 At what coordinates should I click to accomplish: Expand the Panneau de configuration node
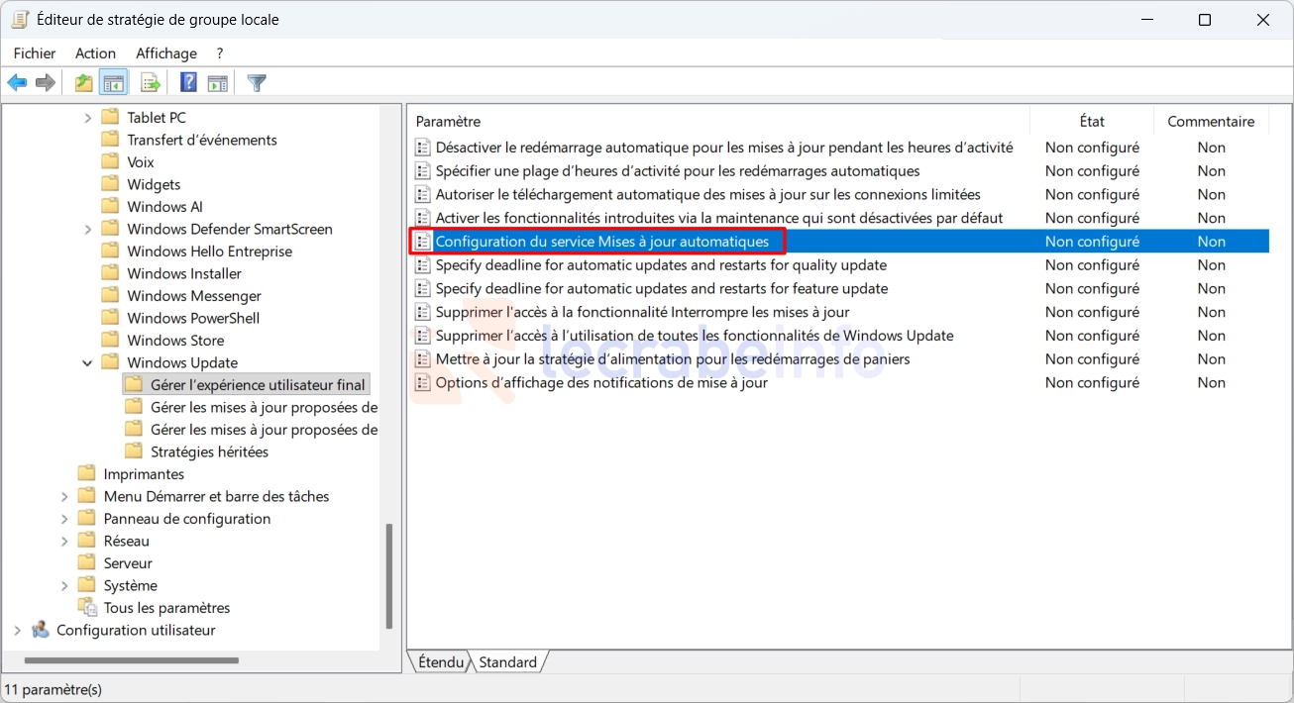click(64, 519)
